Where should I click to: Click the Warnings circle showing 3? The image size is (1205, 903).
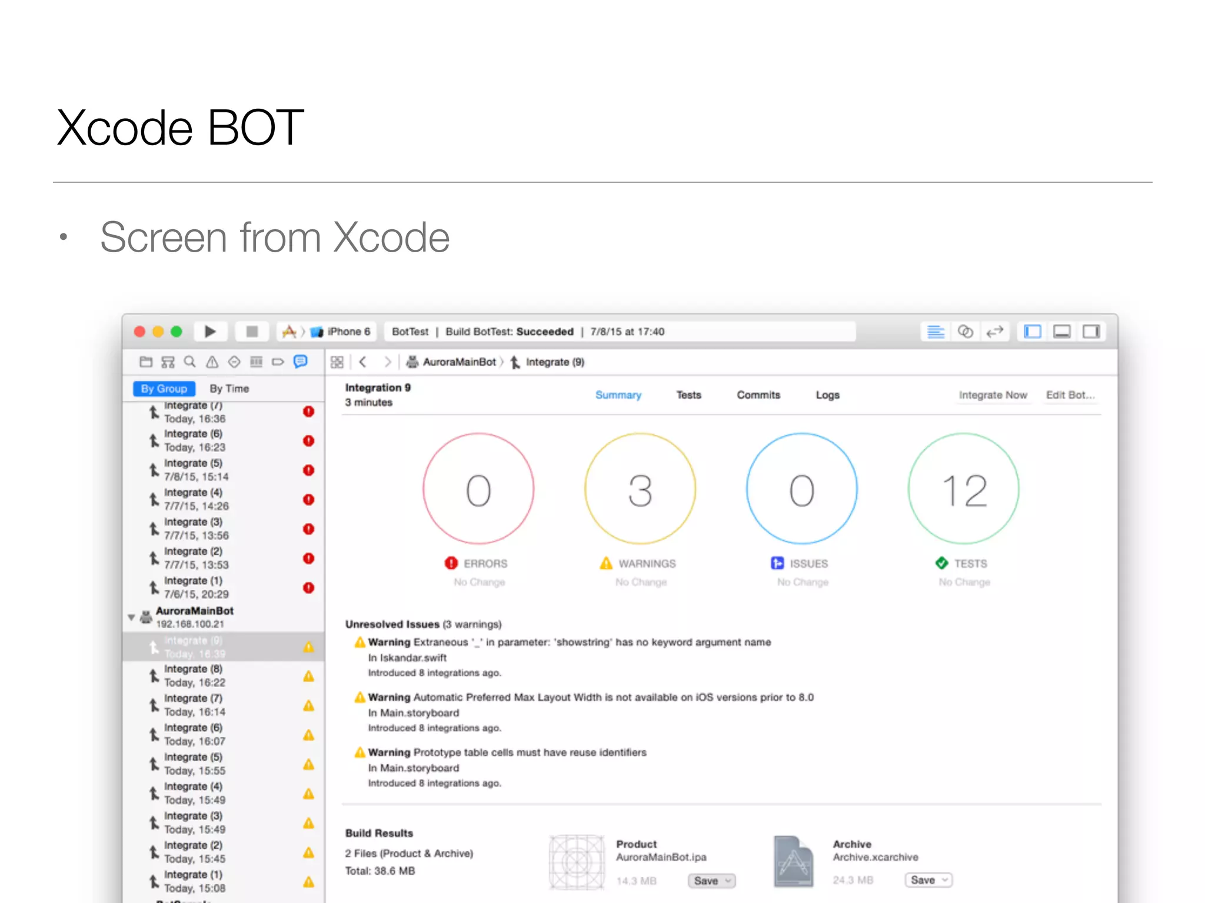point(640,489)
